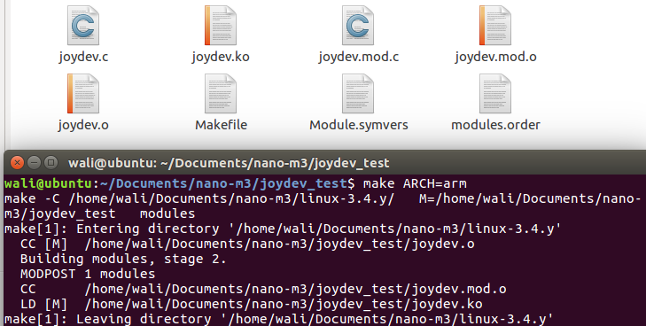Click the 'LD [M]' joydev.ko output line

(252, 305)
